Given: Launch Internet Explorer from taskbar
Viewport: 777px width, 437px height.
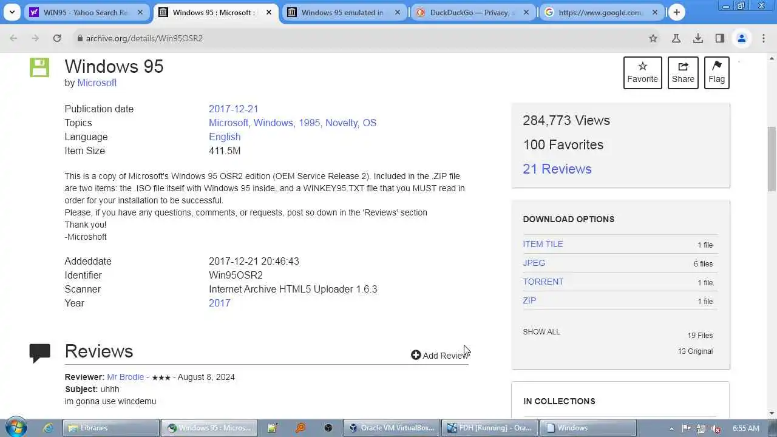Looking at the screenshot, I should click(x=48, y=428).
